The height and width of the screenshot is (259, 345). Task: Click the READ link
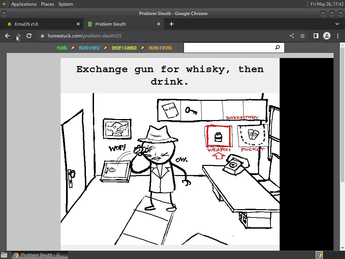pyautogui.click(x=84, y=48)
